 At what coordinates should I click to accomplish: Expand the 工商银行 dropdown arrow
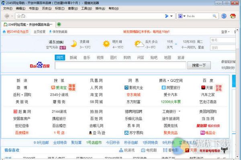point(179,111)
